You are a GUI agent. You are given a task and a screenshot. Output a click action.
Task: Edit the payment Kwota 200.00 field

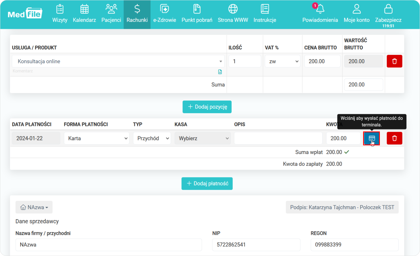[x=343, y=138]
